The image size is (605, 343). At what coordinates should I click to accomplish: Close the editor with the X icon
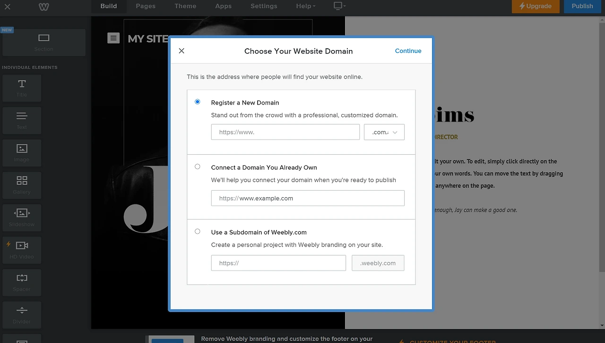coord(7,7)
